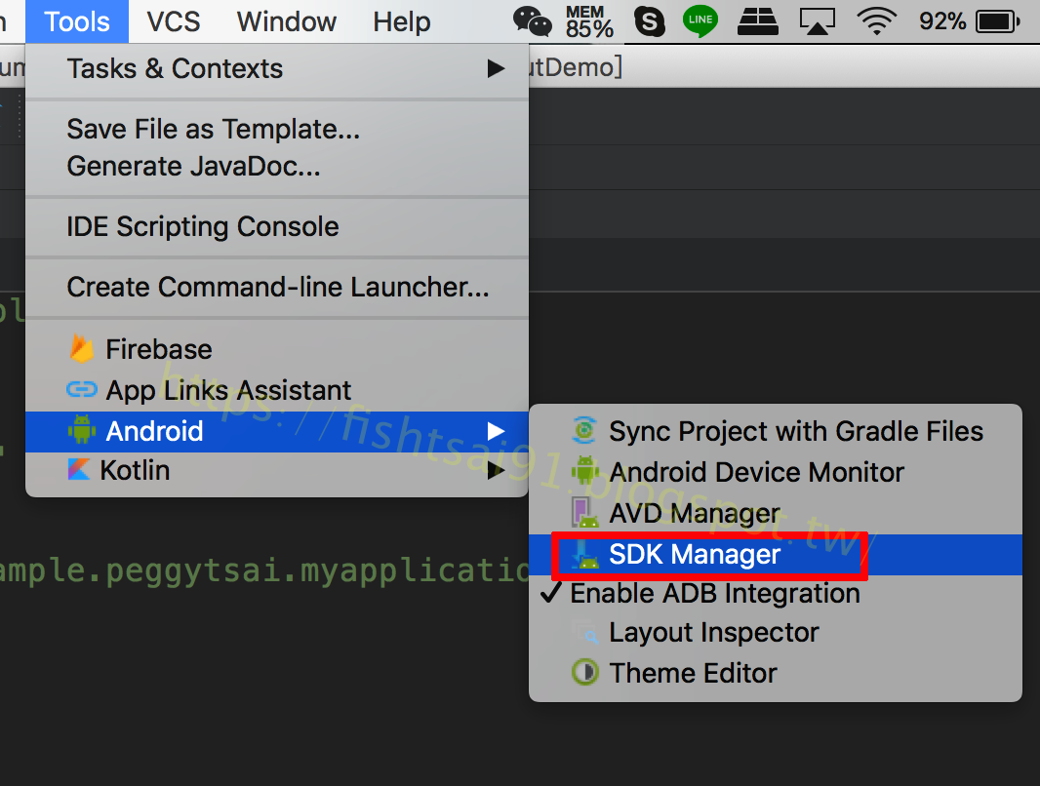
Task: Click the App Links Assistant link icon
Action: 82,390
